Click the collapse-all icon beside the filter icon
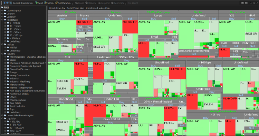Viewport: 259px width, 136px height. pyautogui.click(x=8, y=3)
